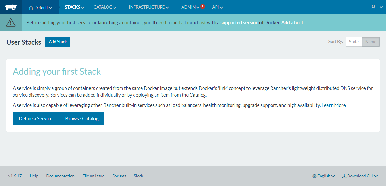Screen dimensions: 386x186
Task: Click the Add a host link
Action: pos(292,23)
